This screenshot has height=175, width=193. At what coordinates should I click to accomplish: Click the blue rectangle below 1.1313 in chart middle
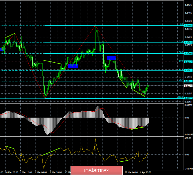point(73,66)
